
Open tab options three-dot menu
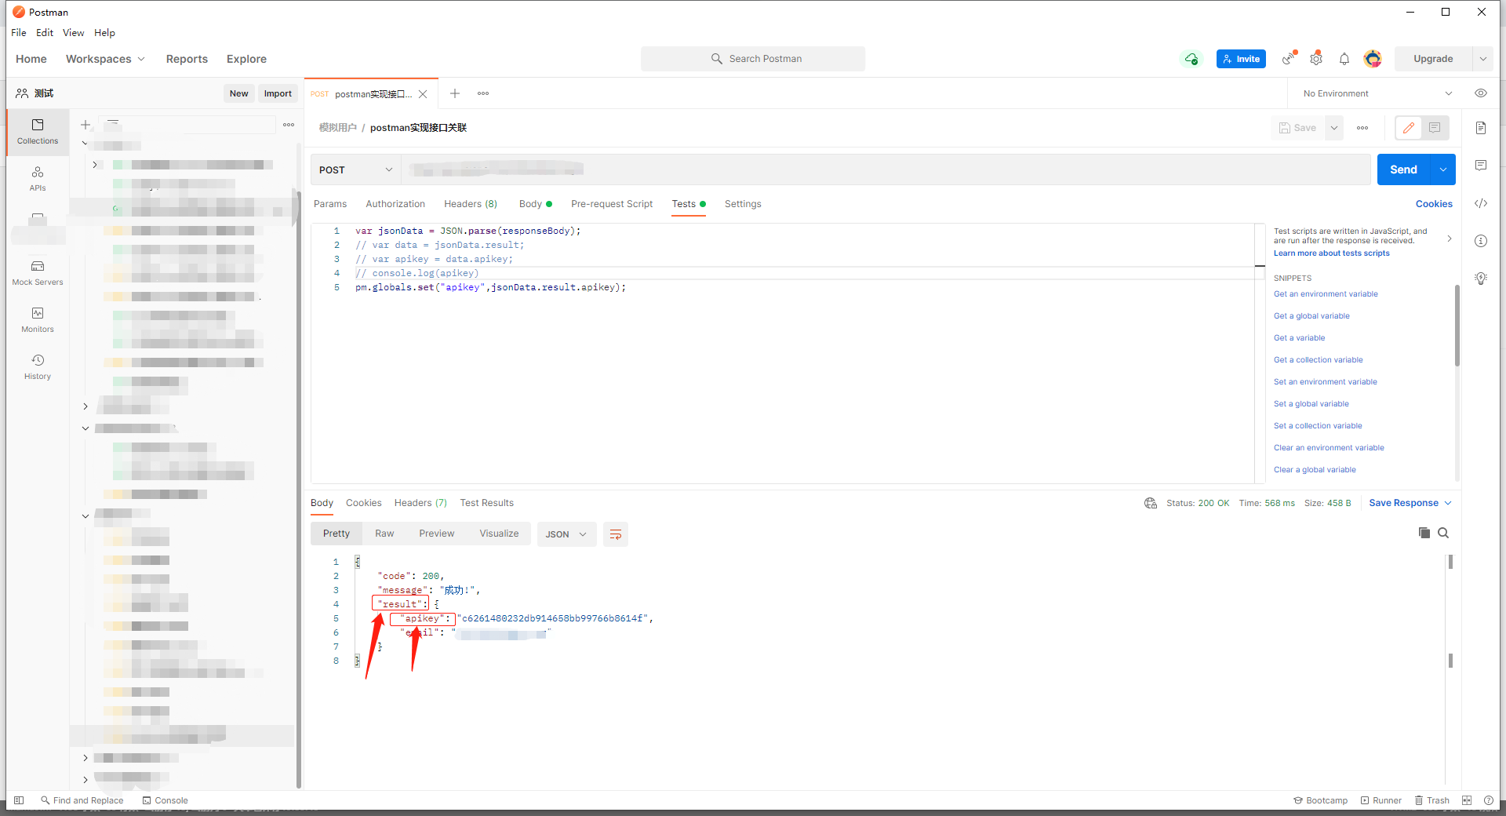[483, 93]
